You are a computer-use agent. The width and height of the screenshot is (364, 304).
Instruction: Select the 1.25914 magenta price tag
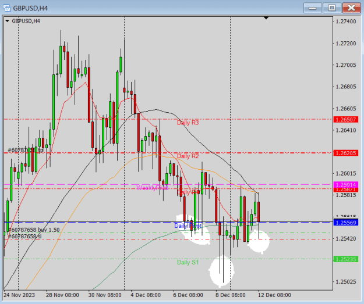[346, 185]
